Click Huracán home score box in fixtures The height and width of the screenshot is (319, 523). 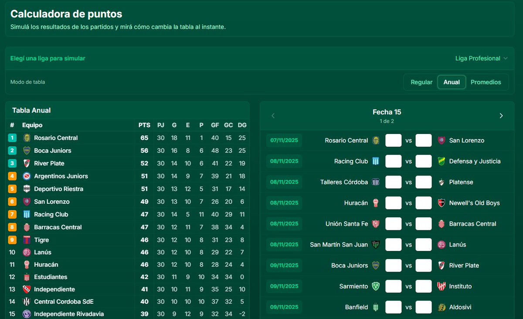click(x=394, y=203)
